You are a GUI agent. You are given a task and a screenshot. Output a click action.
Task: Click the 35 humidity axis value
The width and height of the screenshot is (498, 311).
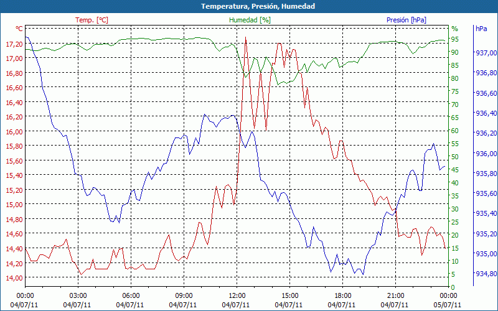455,196
